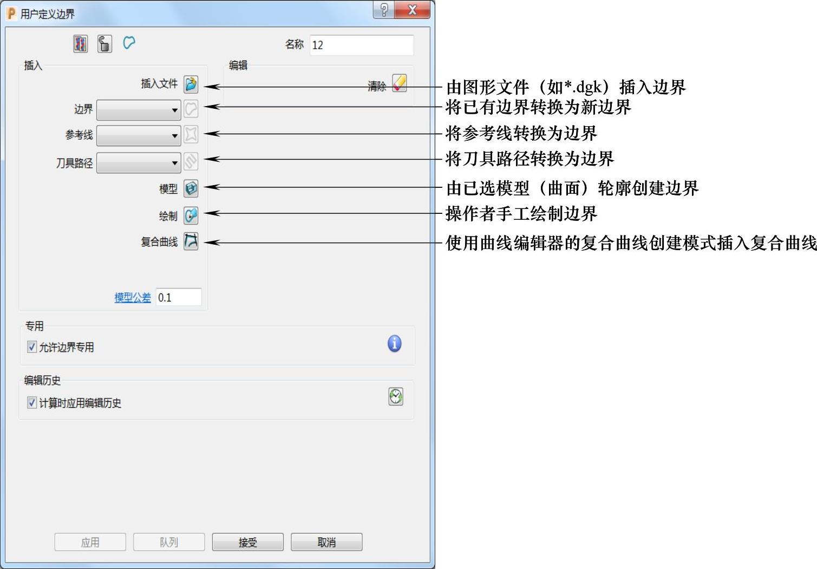
Task: Click the edit history clock icon
Action: coord(396,397)
